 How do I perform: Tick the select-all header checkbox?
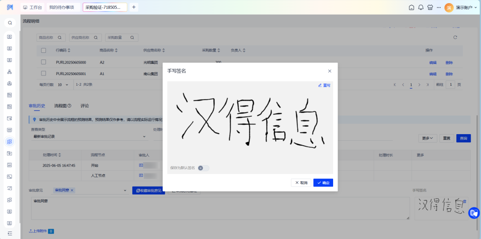[44, 50]
